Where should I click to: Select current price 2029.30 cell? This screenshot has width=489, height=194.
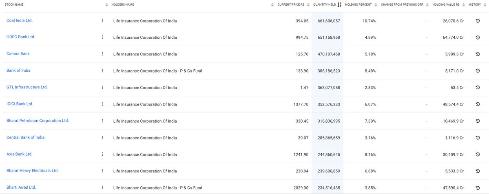301,188
